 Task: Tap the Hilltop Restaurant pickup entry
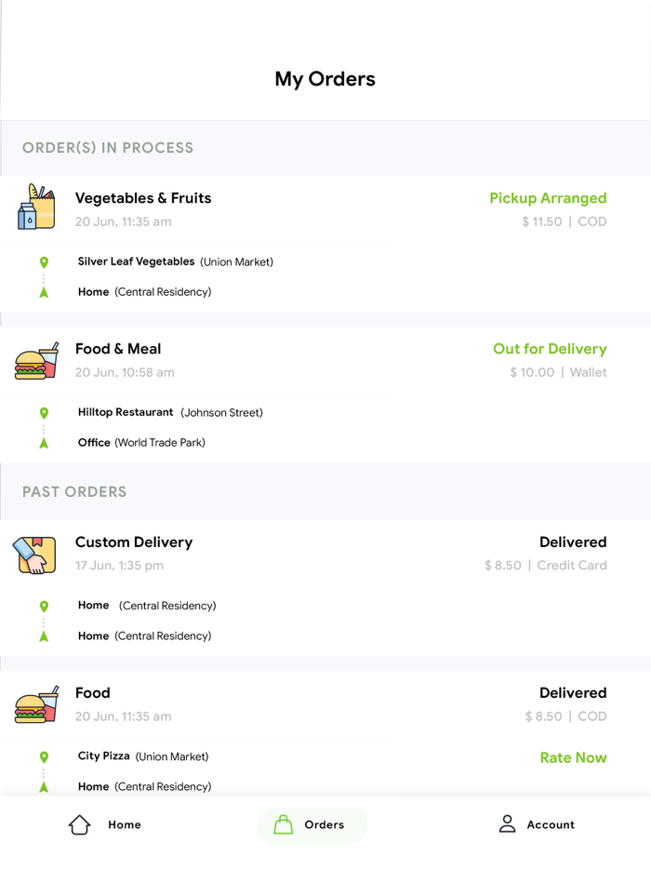(x=126, y=412)
